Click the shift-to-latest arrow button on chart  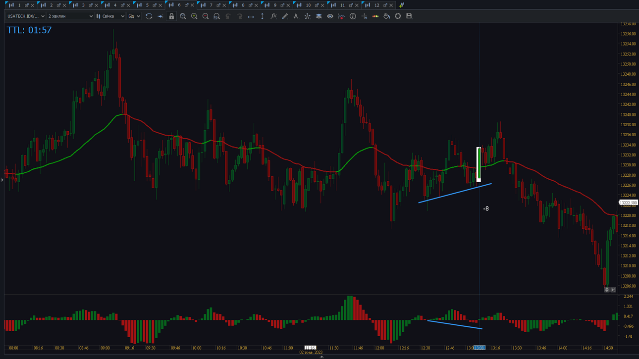pos(613,290)
